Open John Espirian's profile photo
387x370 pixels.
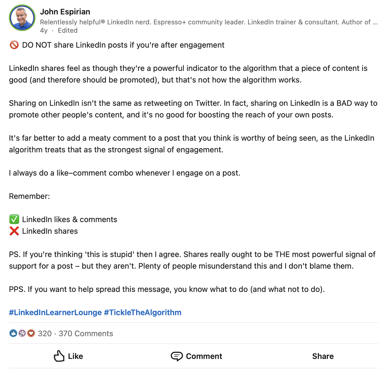coord(23,18)
